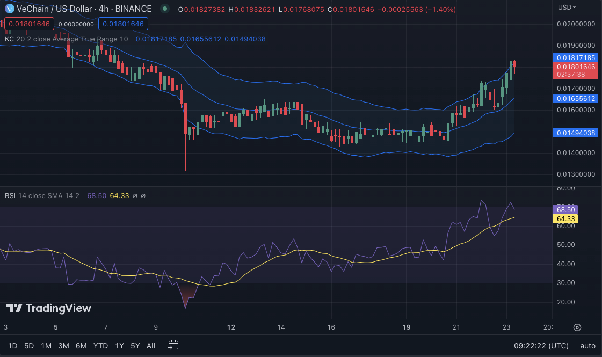Select the All time range
Viewport: 602px width, 357px height.
151,346
